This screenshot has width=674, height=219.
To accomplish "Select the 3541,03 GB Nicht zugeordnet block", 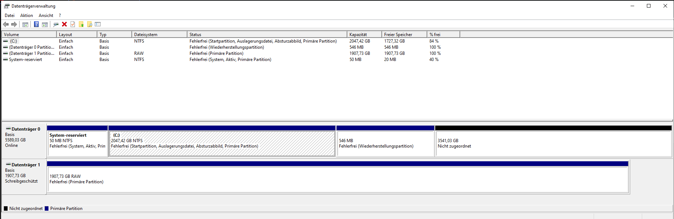I will tap(554, 141).
